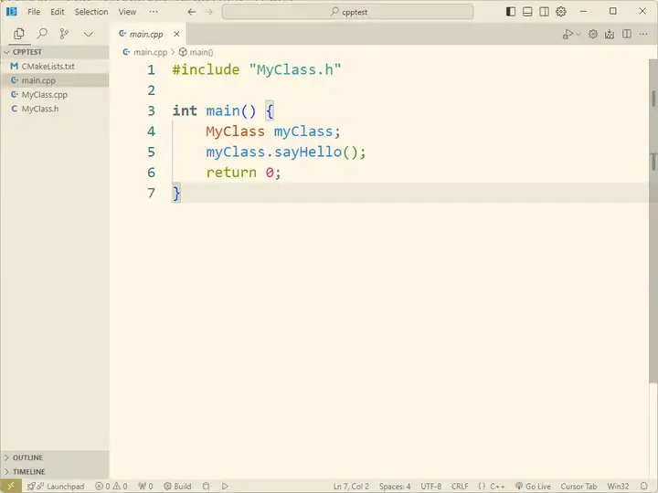Click the editor vertical scrollbar

coord(653,221)
